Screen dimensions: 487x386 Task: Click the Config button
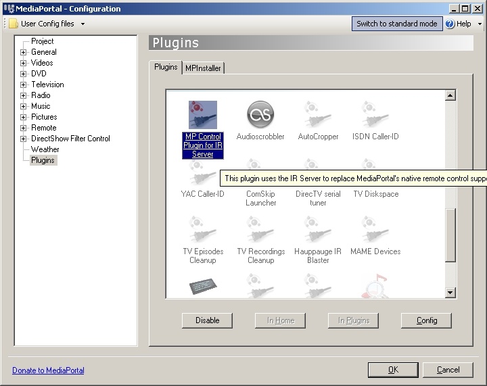point(426,320)
